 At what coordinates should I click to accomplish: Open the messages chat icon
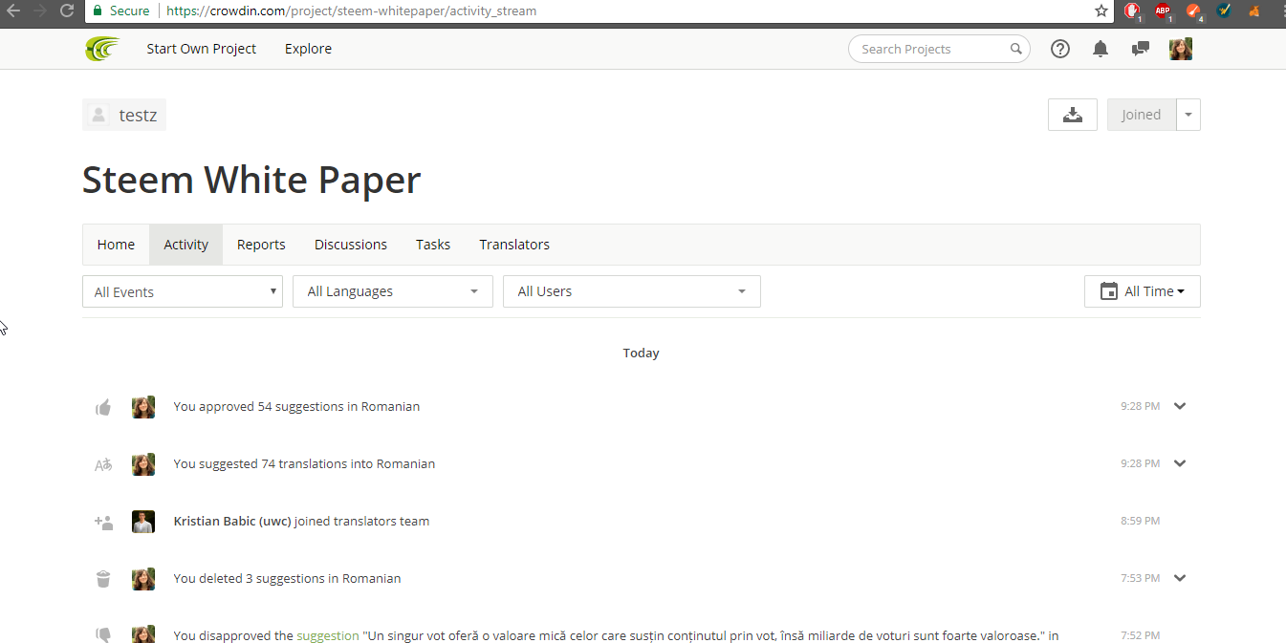pyautogui.click(x=1140, y=49)
